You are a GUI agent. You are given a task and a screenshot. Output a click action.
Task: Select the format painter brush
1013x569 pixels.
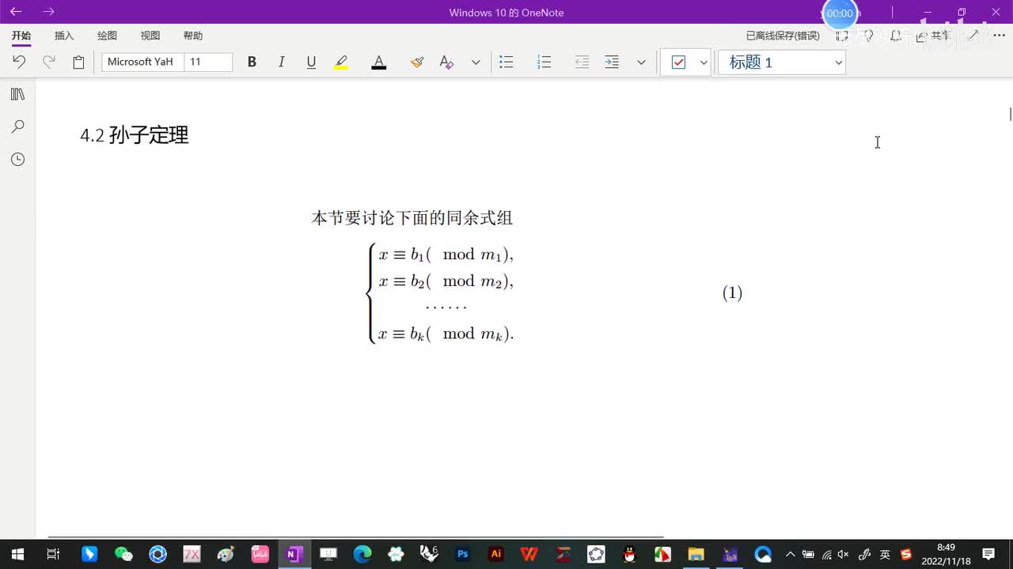[x=417, y=62]
